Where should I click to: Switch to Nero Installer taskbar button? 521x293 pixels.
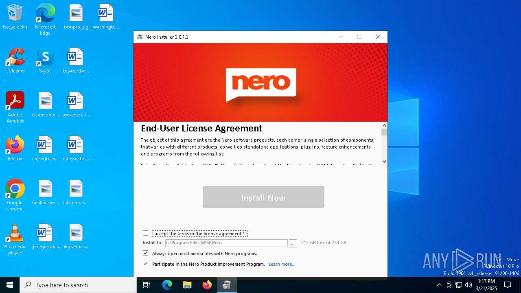[227, 285]
